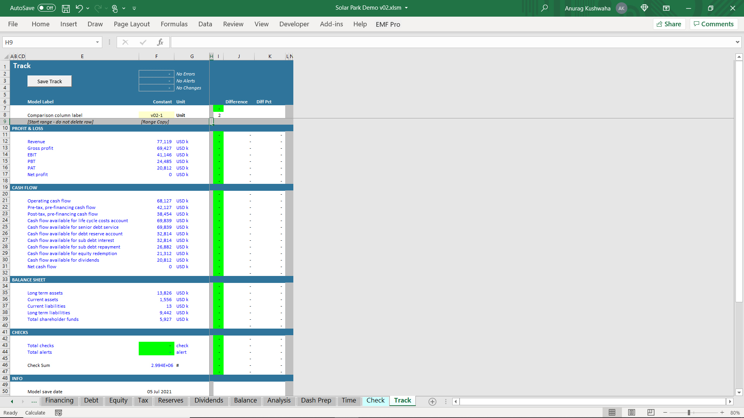Screen dimensions: 744x418
Task: Click the New sheet plus icon
Action: [x=432, y=402]
